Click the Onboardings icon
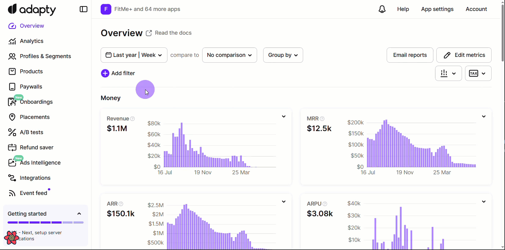Screen dimensions: 505x250 pyautogui.click(x=12, y=102)
